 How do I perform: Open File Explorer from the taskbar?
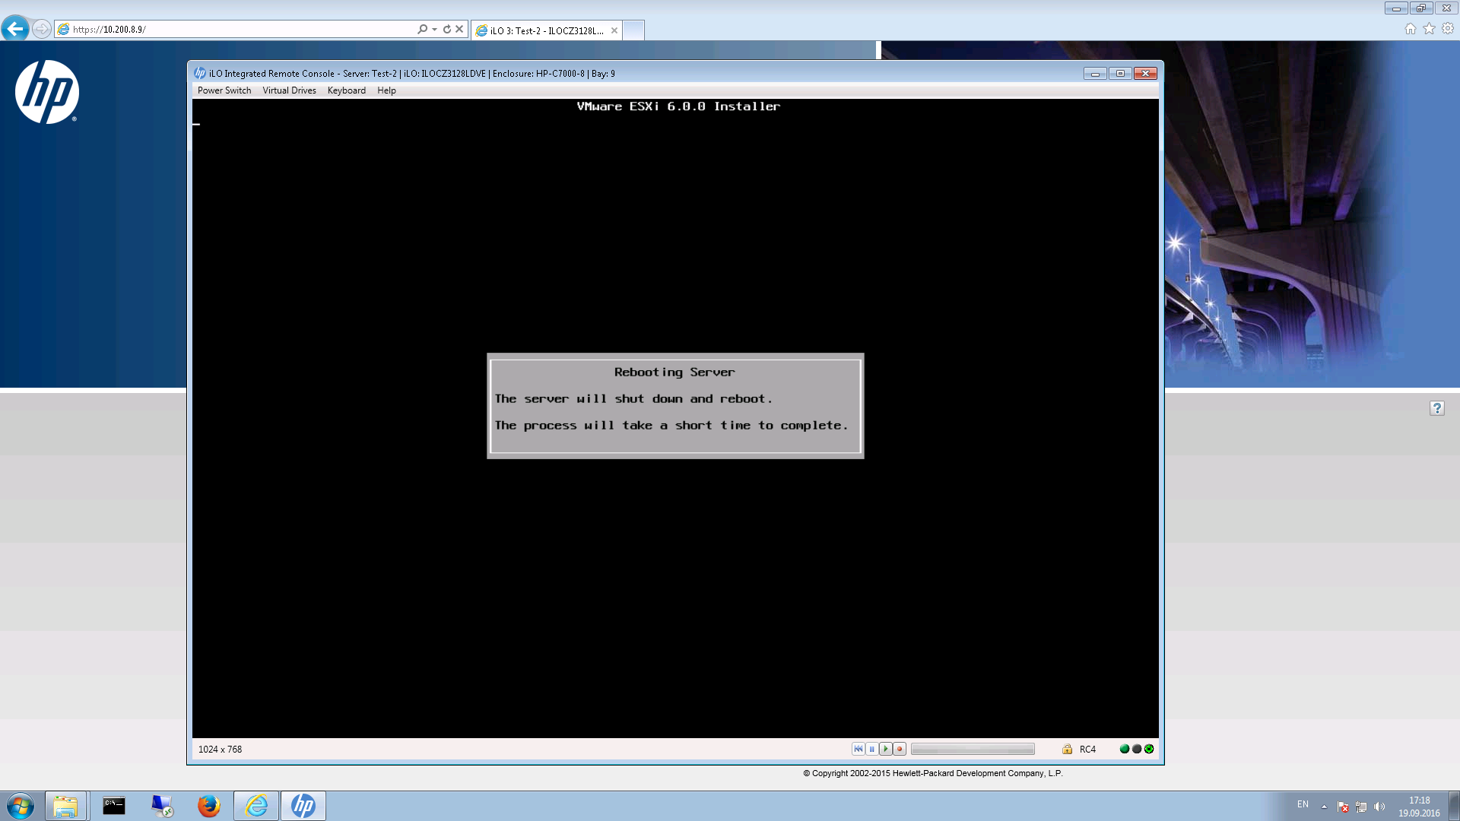[65, 806]
